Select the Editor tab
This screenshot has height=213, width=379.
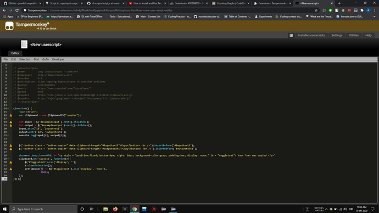click(15, 53)
